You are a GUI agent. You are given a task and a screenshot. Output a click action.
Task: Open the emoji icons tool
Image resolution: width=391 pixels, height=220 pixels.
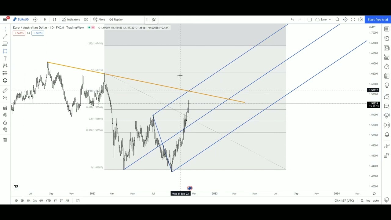pos(5,81)
